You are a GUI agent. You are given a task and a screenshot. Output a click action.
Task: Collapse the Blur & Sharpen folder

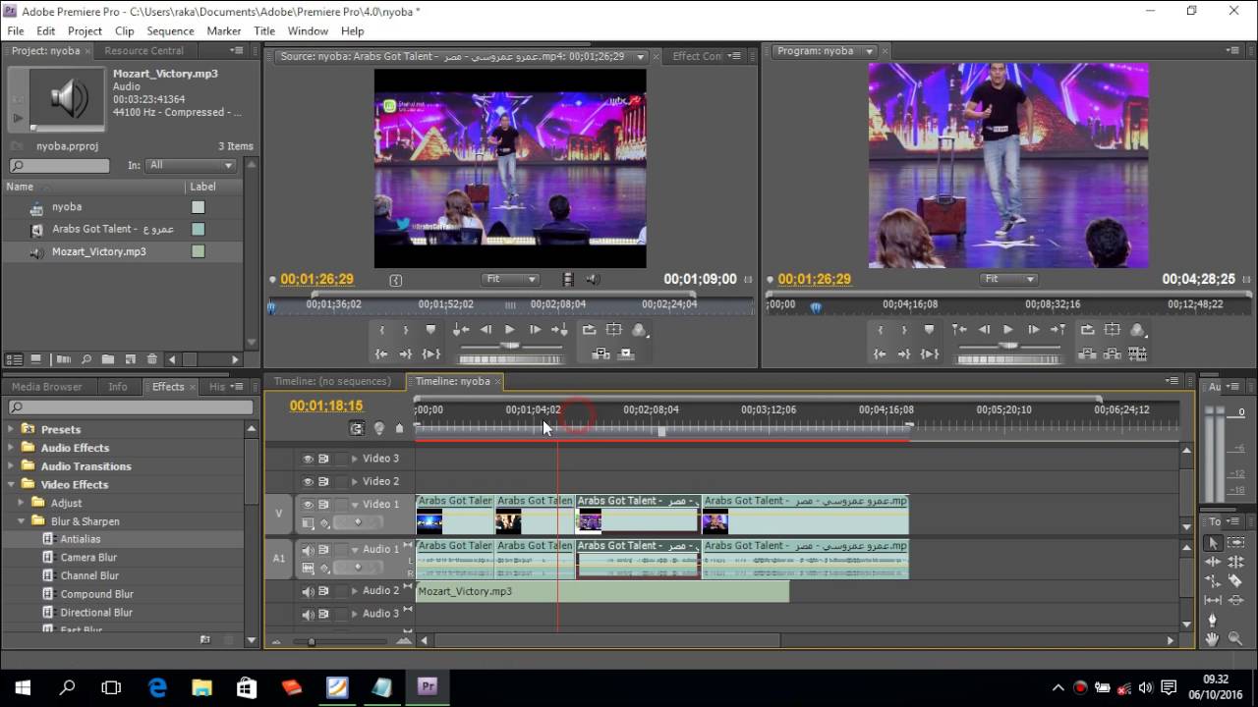22,521
